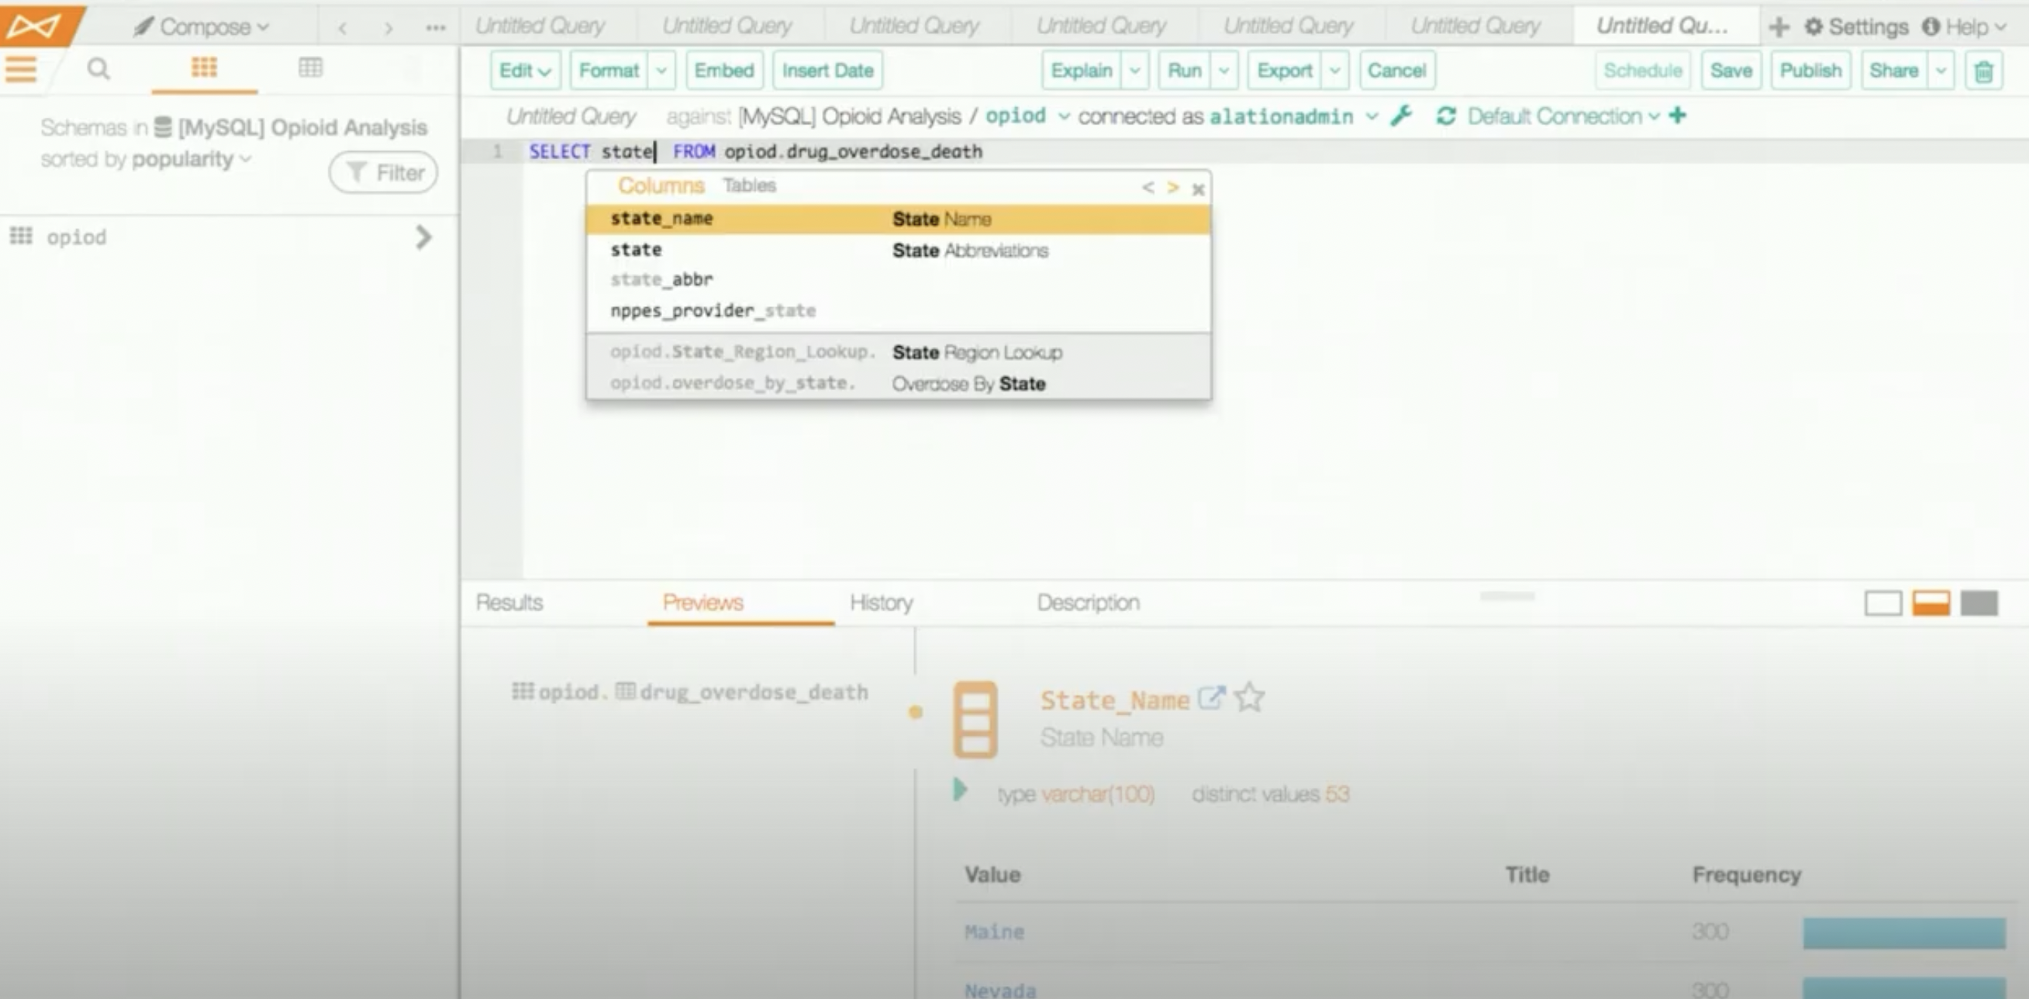Delete query with the trash icon
The width and height of the screenshot is (2029, 999).
coord(1983,71)
